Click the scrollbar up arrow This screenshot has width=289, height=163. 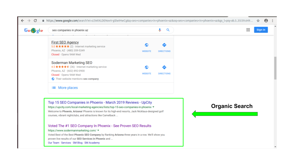tap(275, 27)
